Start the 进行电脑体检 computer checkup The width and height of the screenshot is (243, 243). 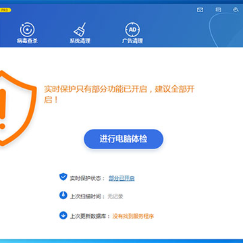click(124, 139)
